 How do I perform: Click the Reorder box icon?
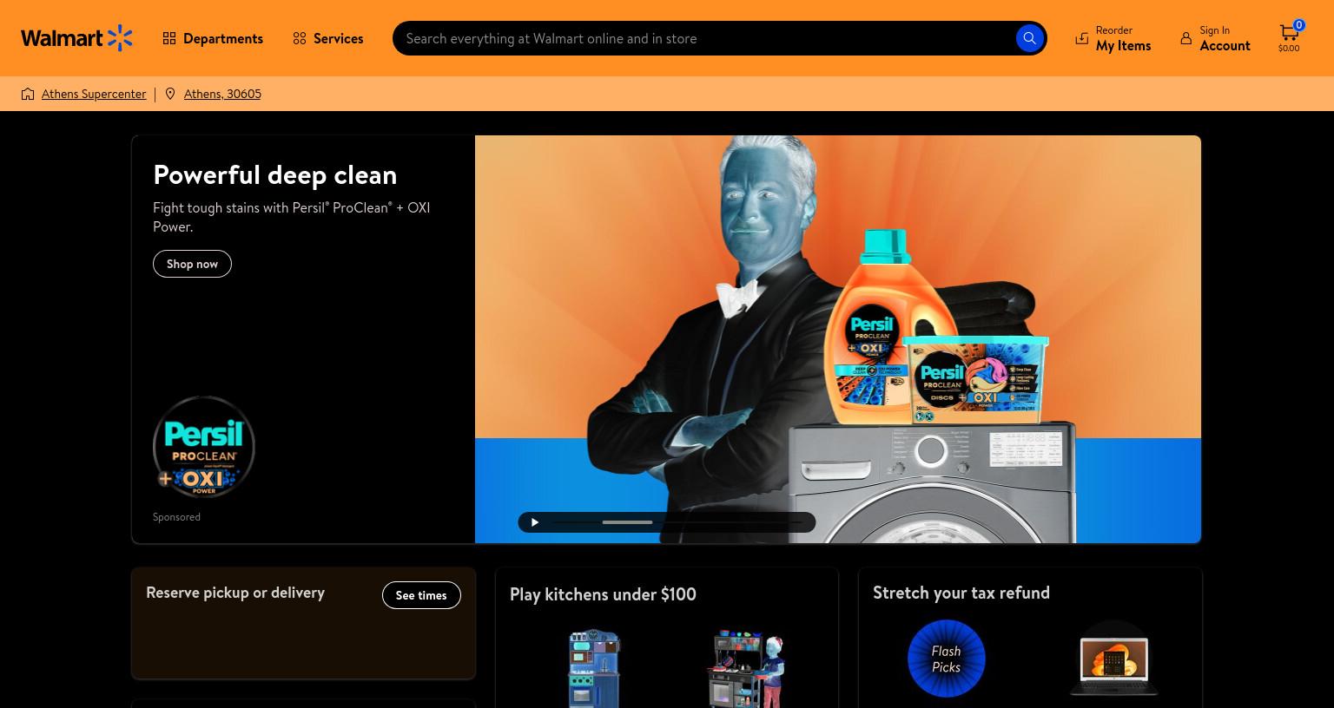coord(1082,38)
